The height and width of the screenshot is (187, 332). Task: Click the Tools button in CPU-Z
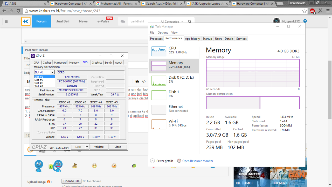(78, 147)
